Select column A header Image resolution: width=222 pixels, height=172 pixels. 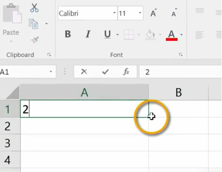(x=85, y=92)
